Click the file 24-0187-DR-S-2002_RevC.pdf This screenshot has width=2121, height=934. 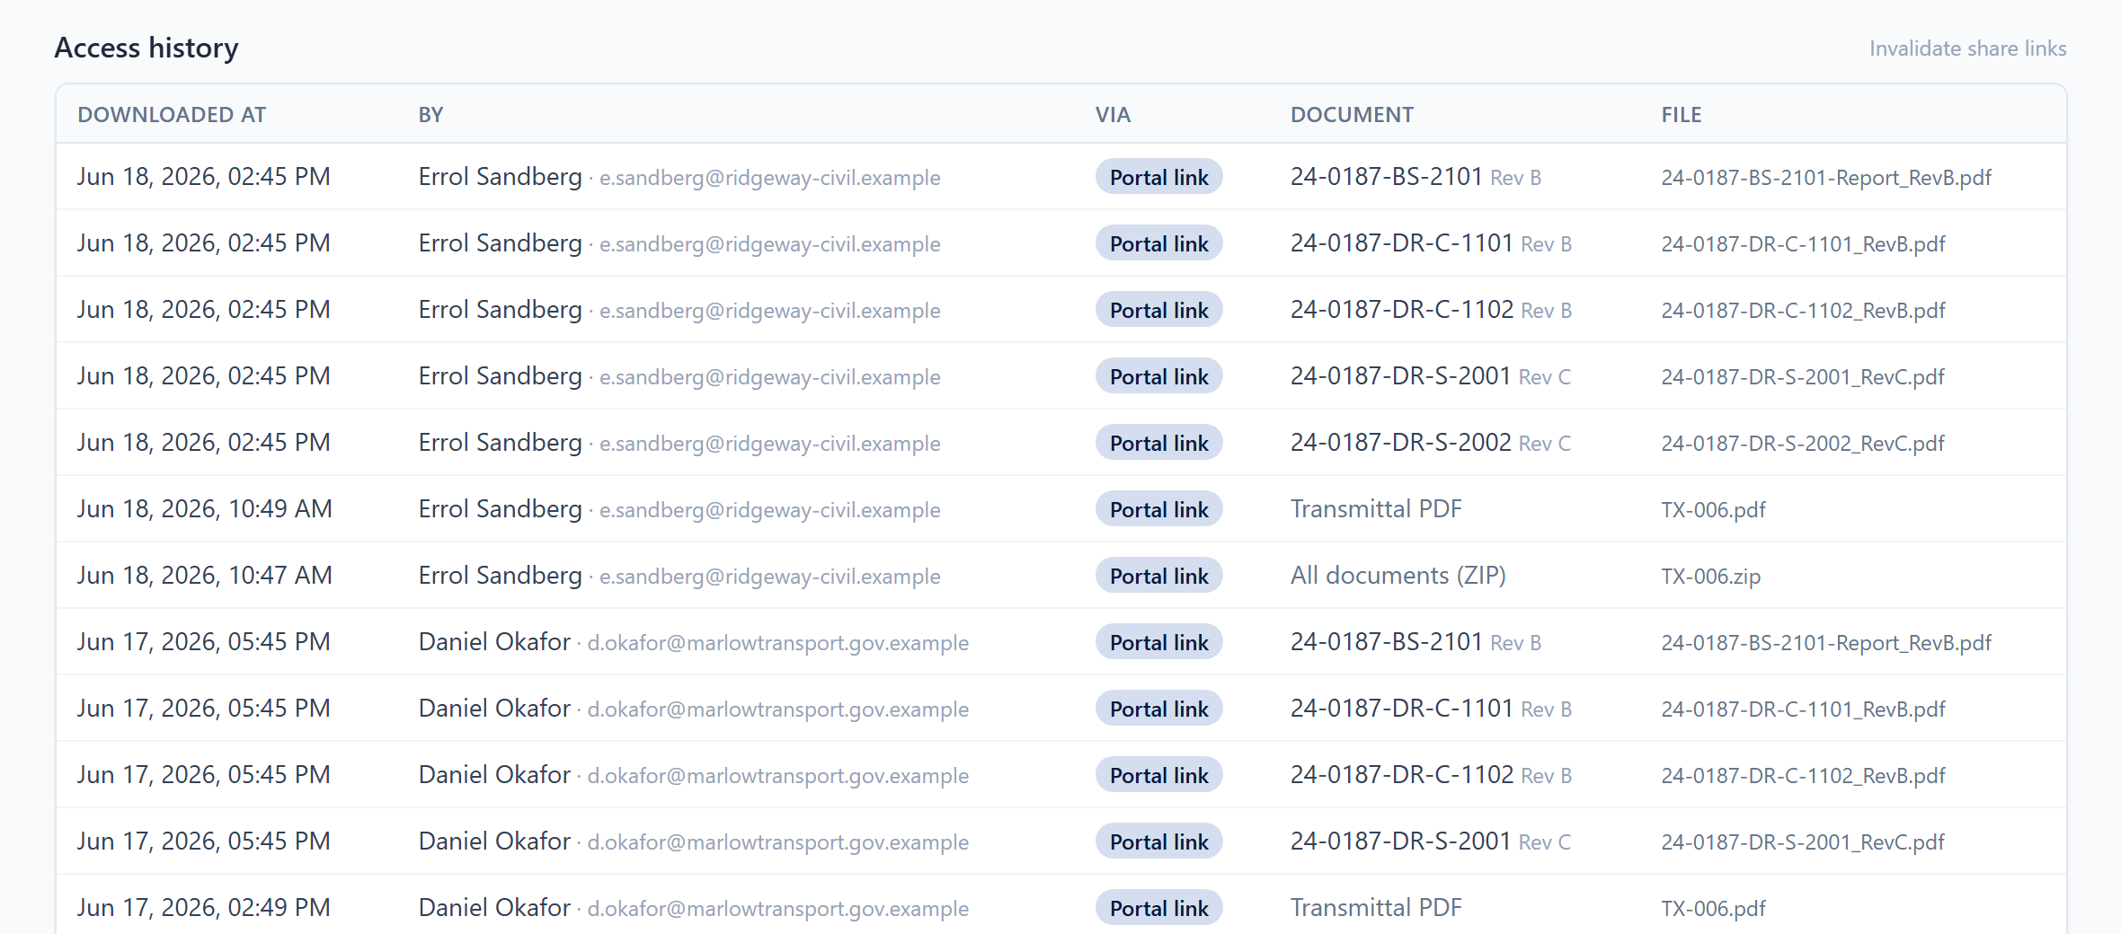1802,444
